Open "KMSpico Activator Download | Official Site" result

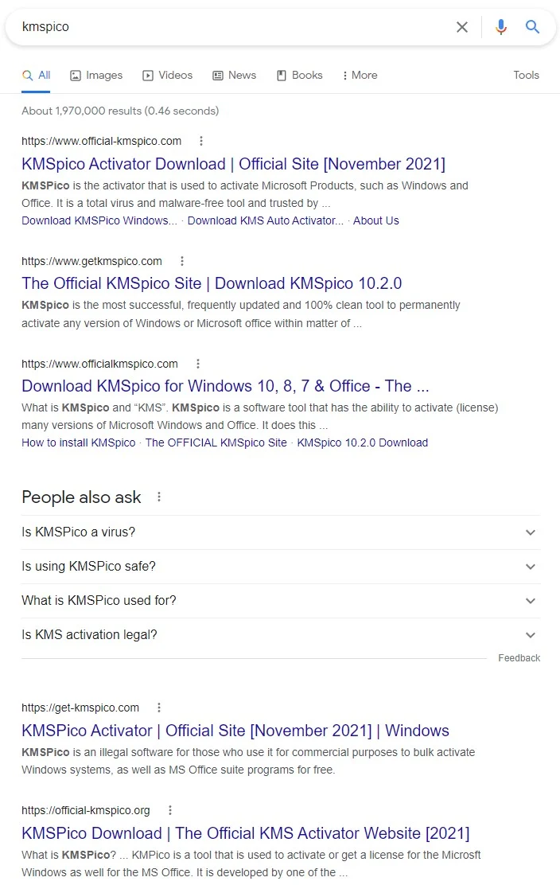click(x=234, y=164)
